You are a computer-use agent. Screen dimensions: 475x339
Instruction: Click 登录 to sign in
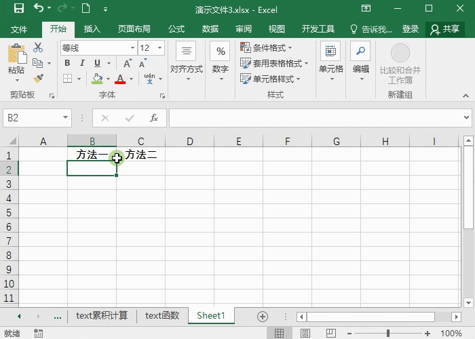411,29
